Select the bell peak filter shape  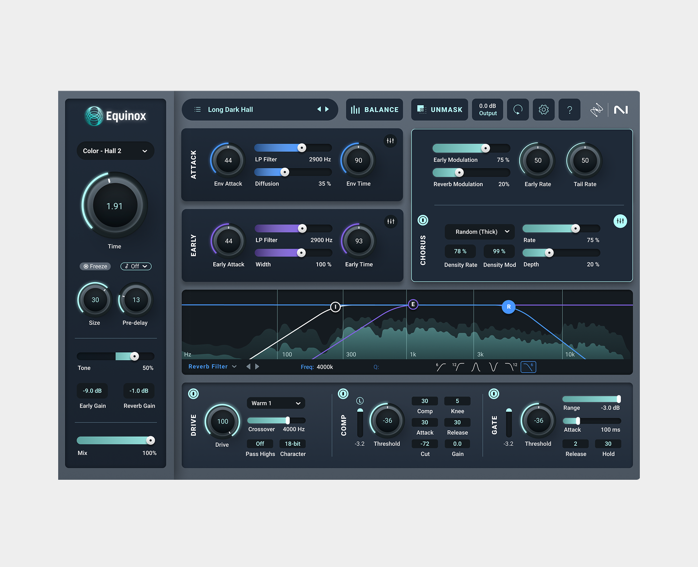click(476, 367)
